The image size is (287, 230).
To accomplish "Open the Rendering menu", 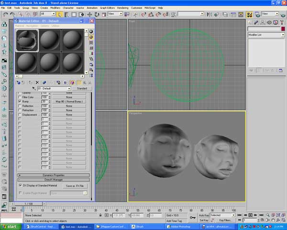I will coord(122,8).
